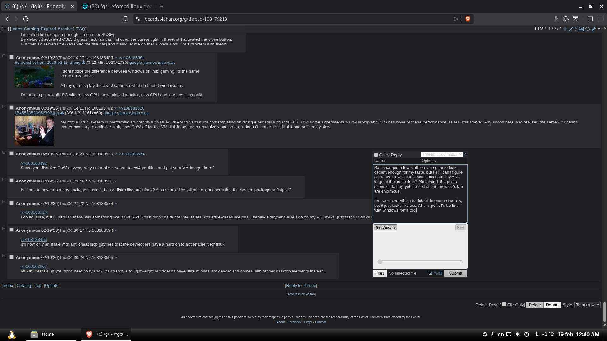Open the Catalog link in header
The width and height of the screenshot is (607, 341).
[x=31, y=29]
